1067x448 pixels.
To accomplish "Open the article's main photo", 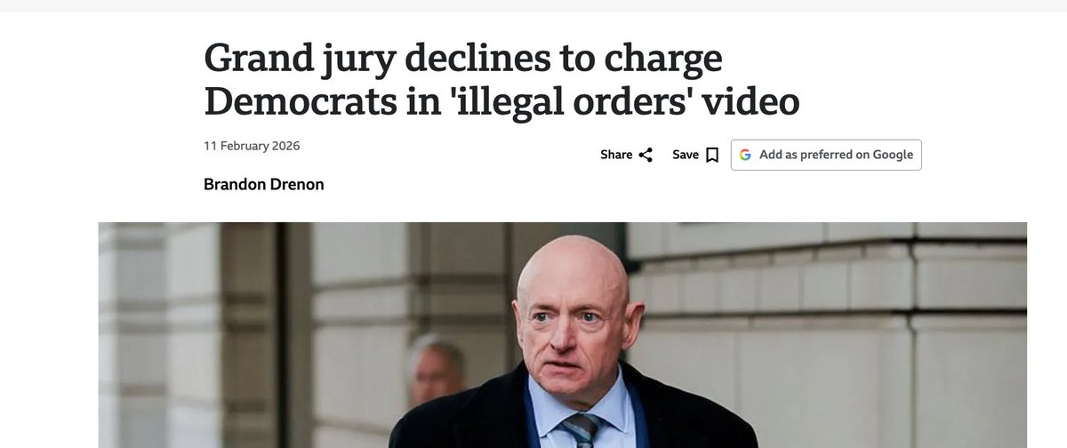I will 562,335.
